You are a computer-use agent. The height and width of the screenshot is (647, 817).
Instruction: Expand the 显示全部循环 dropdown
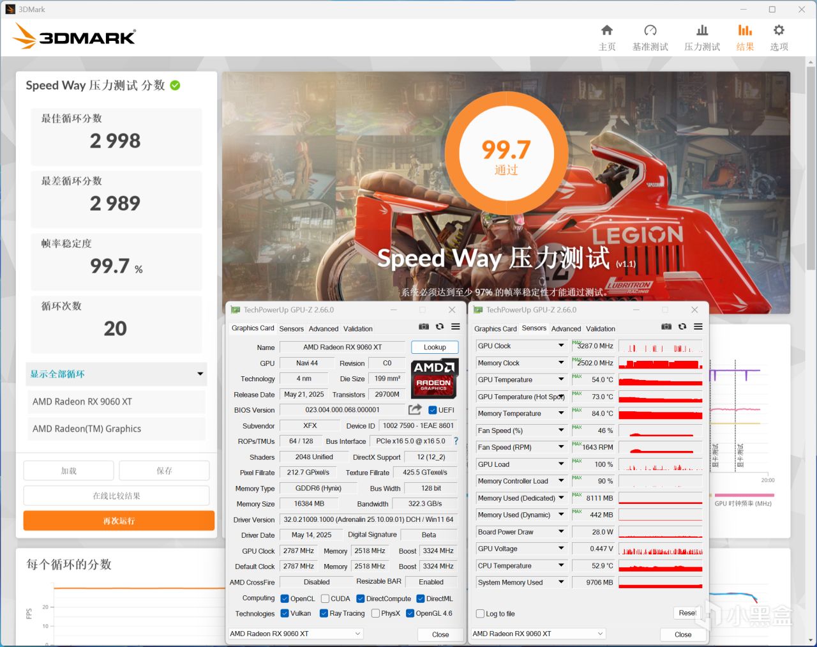[x=116, y=374]
